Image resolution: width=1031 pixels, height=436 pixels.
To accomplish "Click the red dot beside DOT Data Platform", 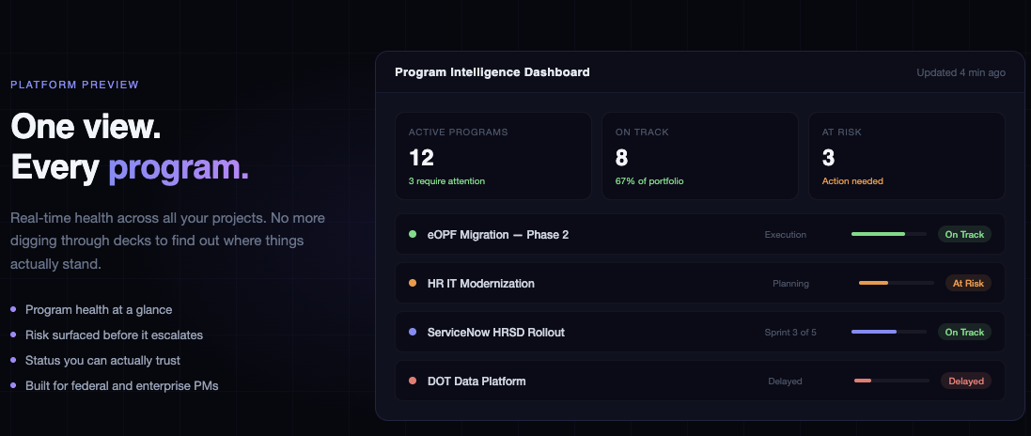I will (x=413, y=381).
